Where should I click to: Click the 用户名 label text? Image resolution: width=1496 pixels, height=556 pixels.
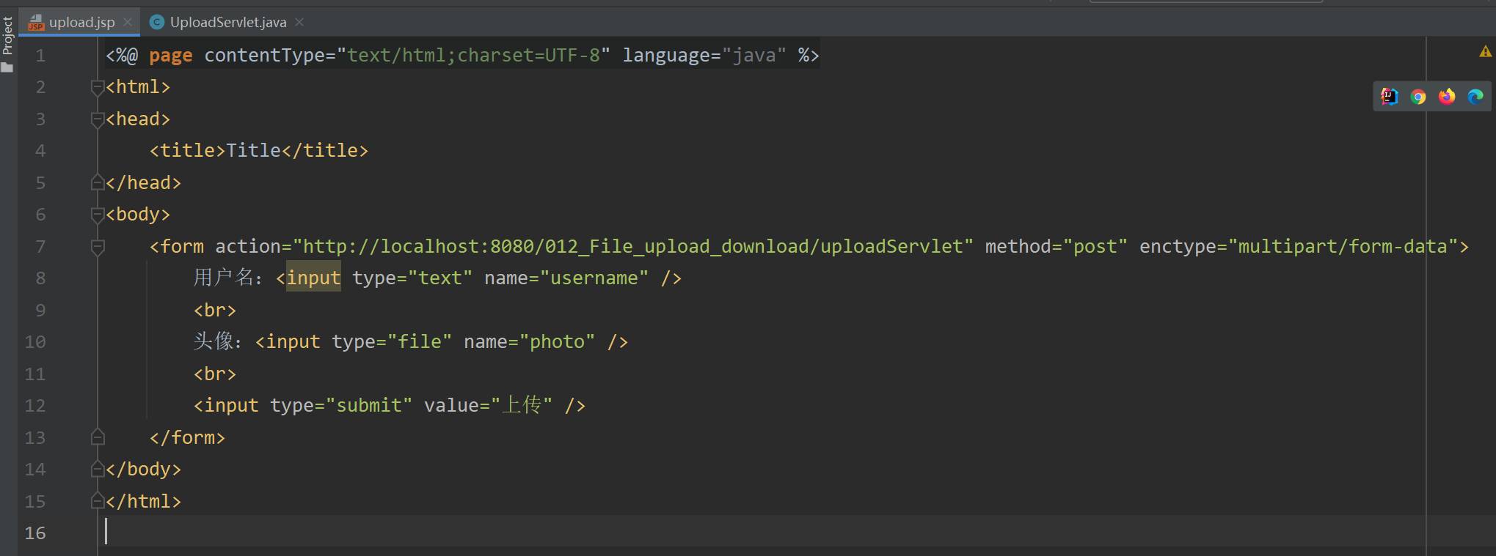click(x=223, y=278)
